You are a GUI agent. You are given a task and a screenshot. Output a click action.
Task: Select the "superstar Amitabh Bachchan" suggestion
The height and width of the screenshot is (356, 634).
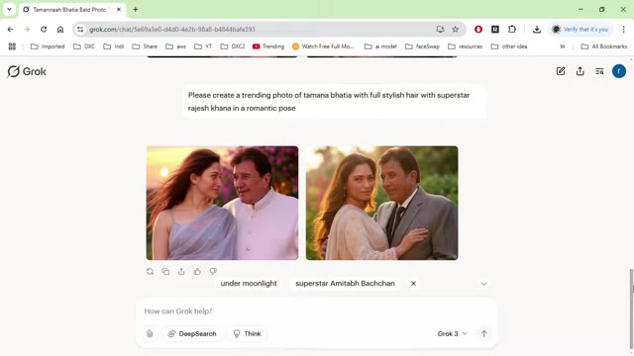tap(345, 284)
